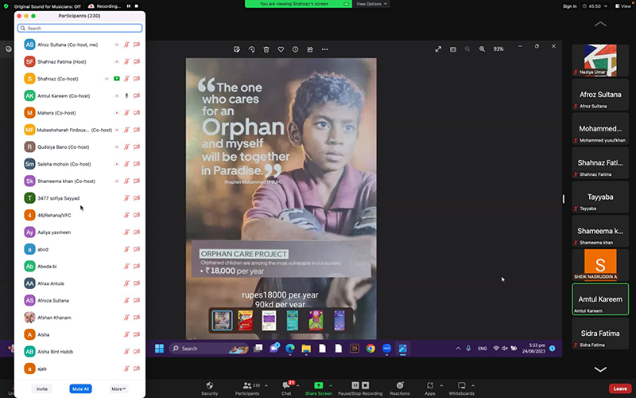This screenshot has height=398, width=636.
Task: Open Apps in the Zoom toolbar
Action: click(430, 388)
